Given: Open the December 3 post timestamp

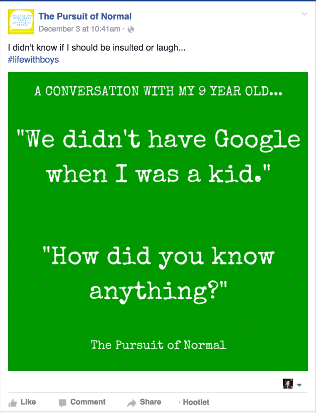Looking at the screenshot, I should coord(79,29).
